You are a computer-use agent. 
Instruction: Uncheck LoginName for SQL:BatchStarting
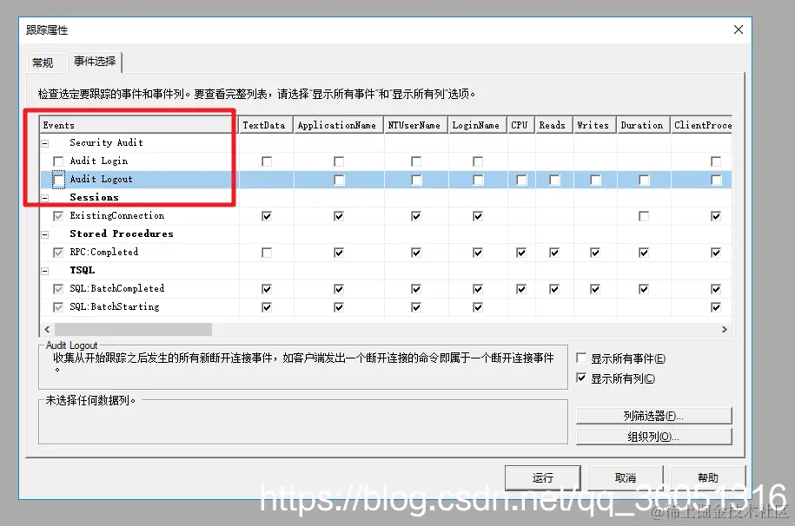[478, 307]
